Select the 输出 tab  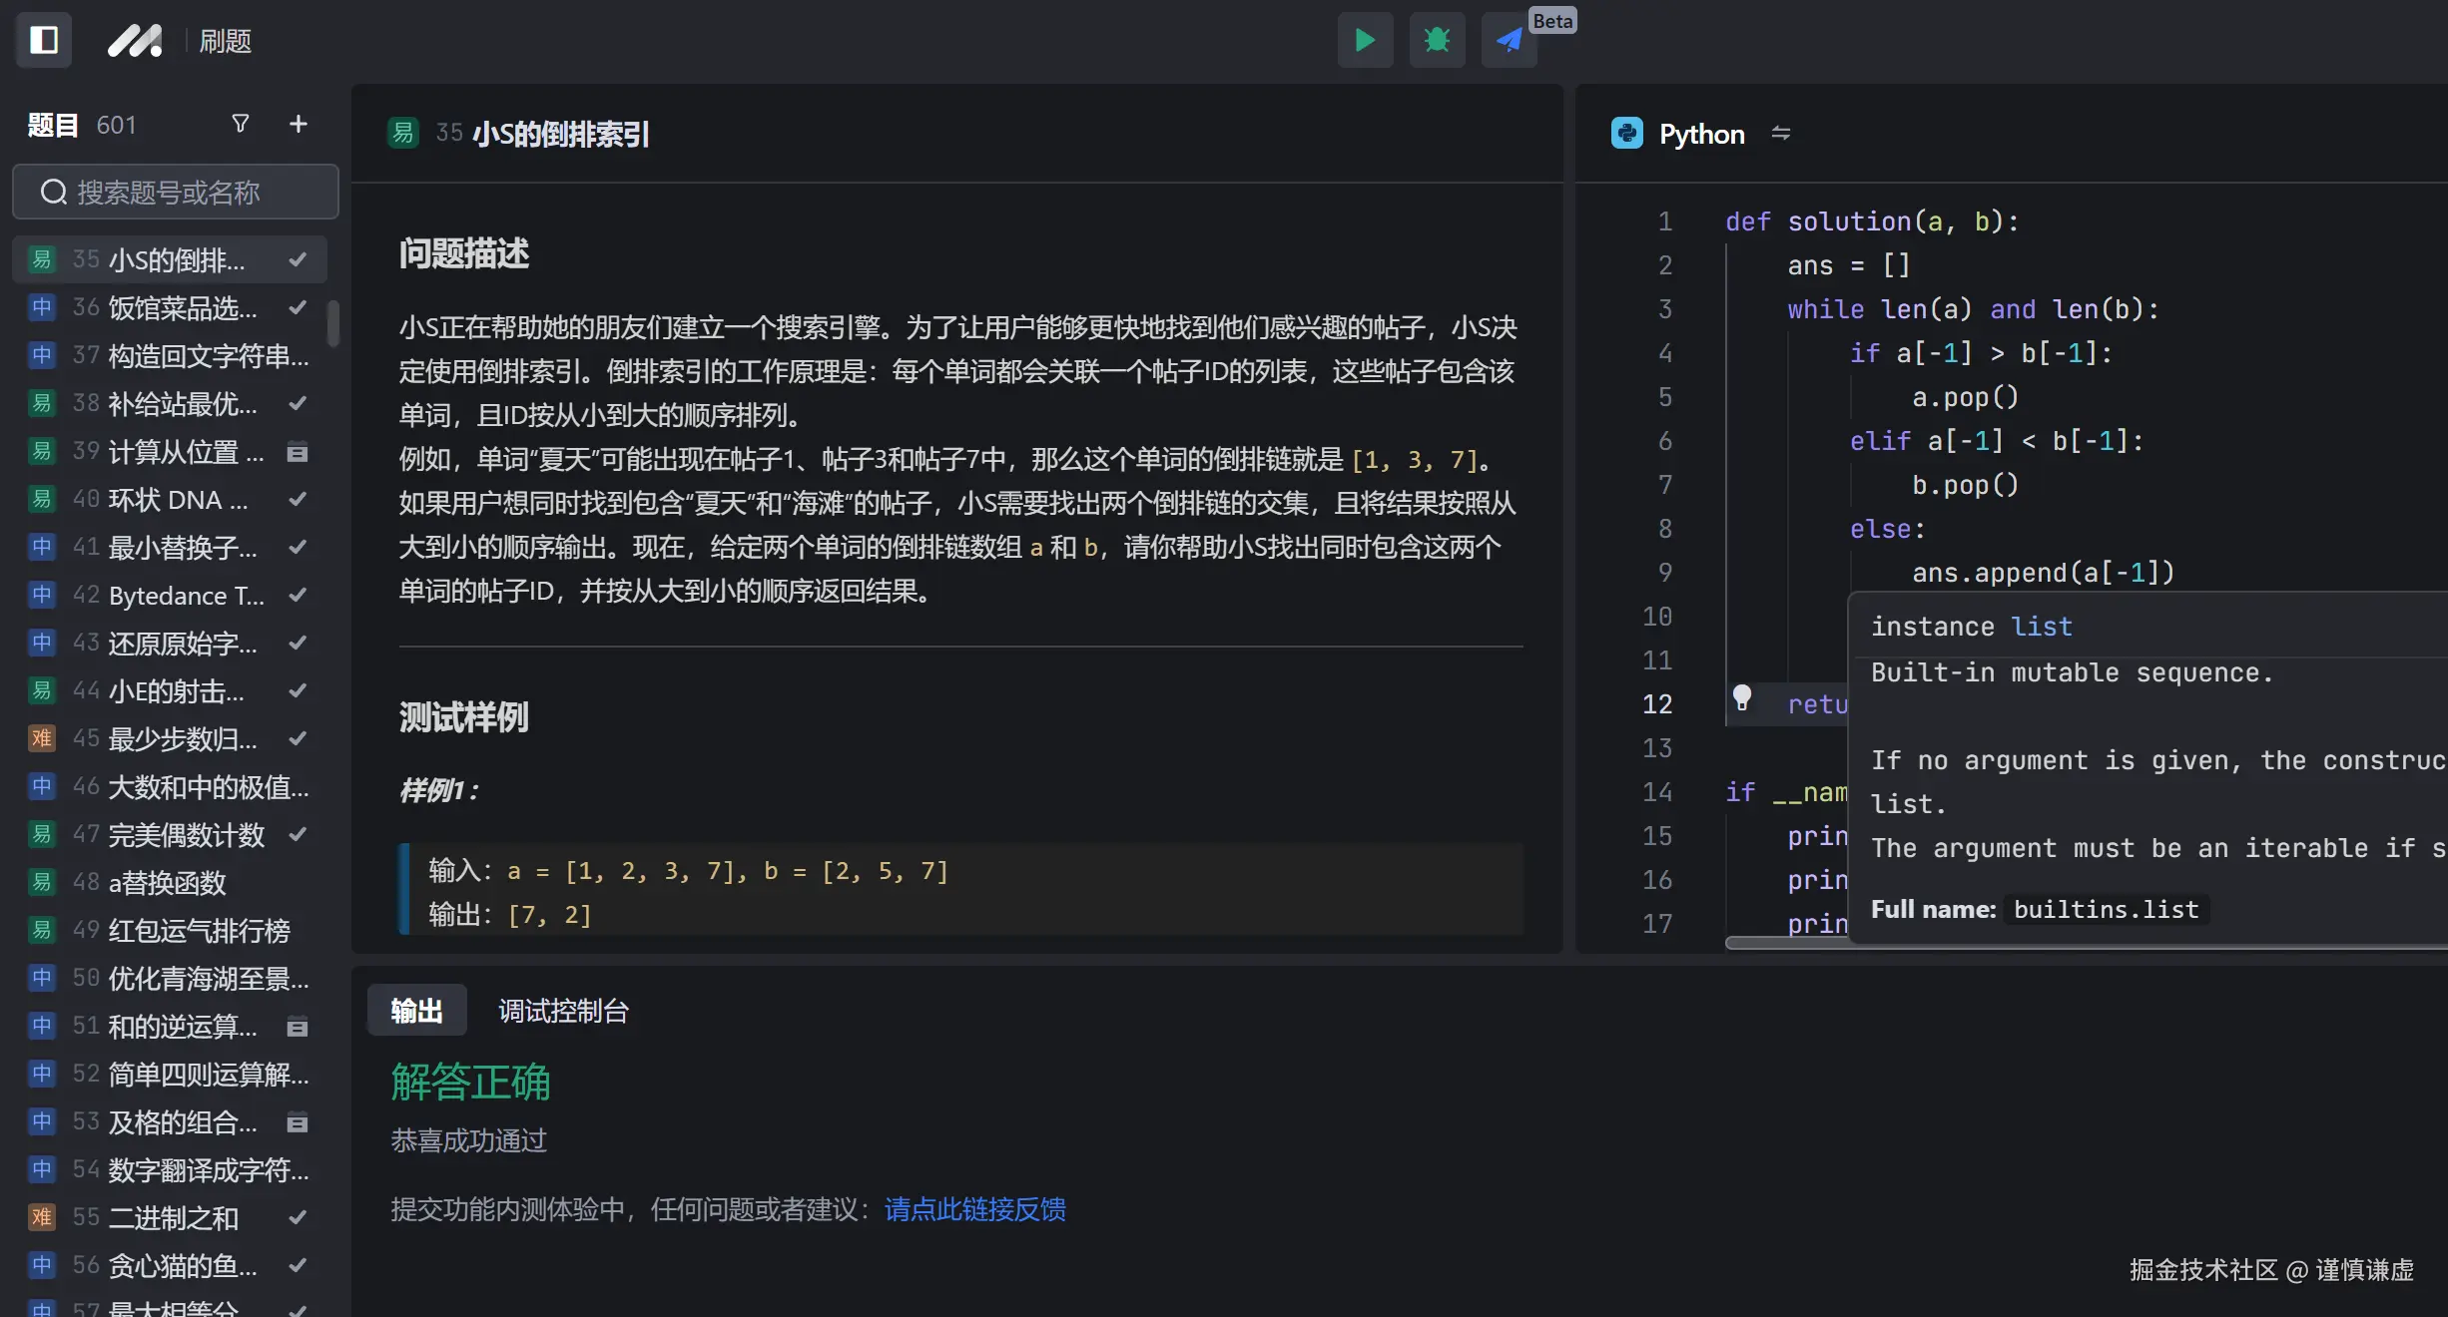coord(416,1011)
